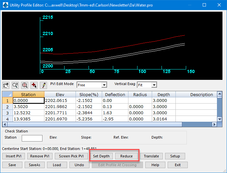The height and width of the screenshot is (173, 227).
Task: Click the zoom extents crosshair icon
Action: 25,85
